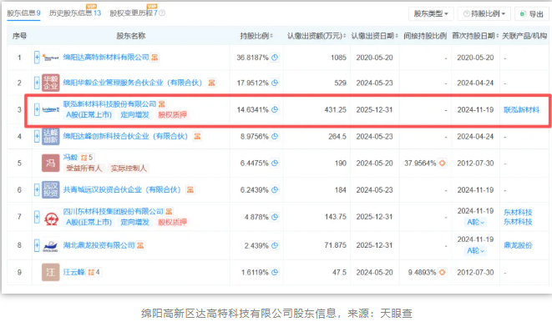Open shareholding history icon for 6.4475%
The width and height of the screenshot is (552, 322).
coord(275,164)
